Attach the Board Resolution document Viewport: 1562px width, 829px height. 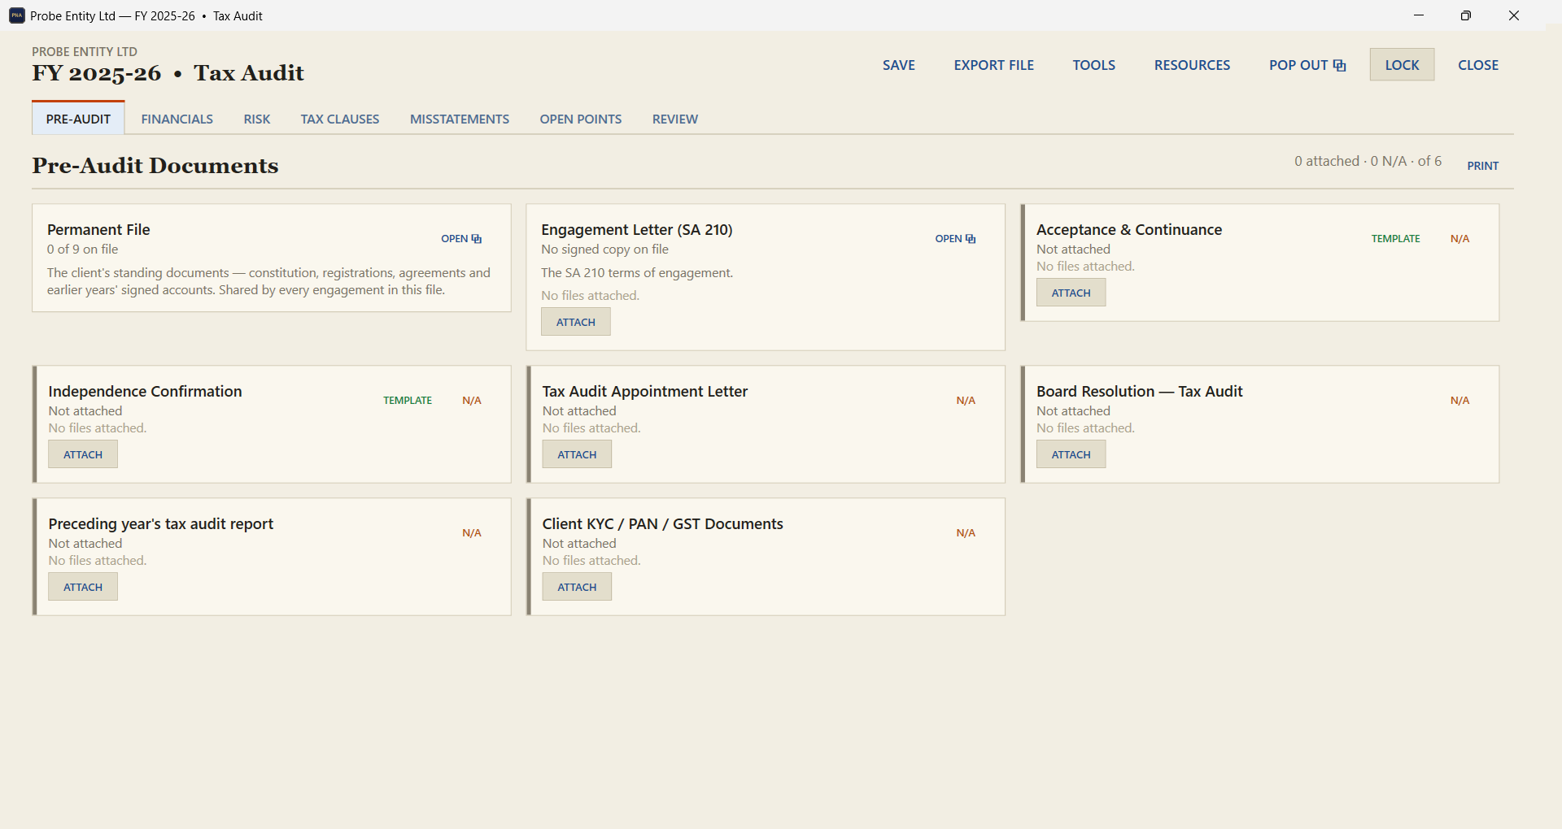(x=1071, y=454)
